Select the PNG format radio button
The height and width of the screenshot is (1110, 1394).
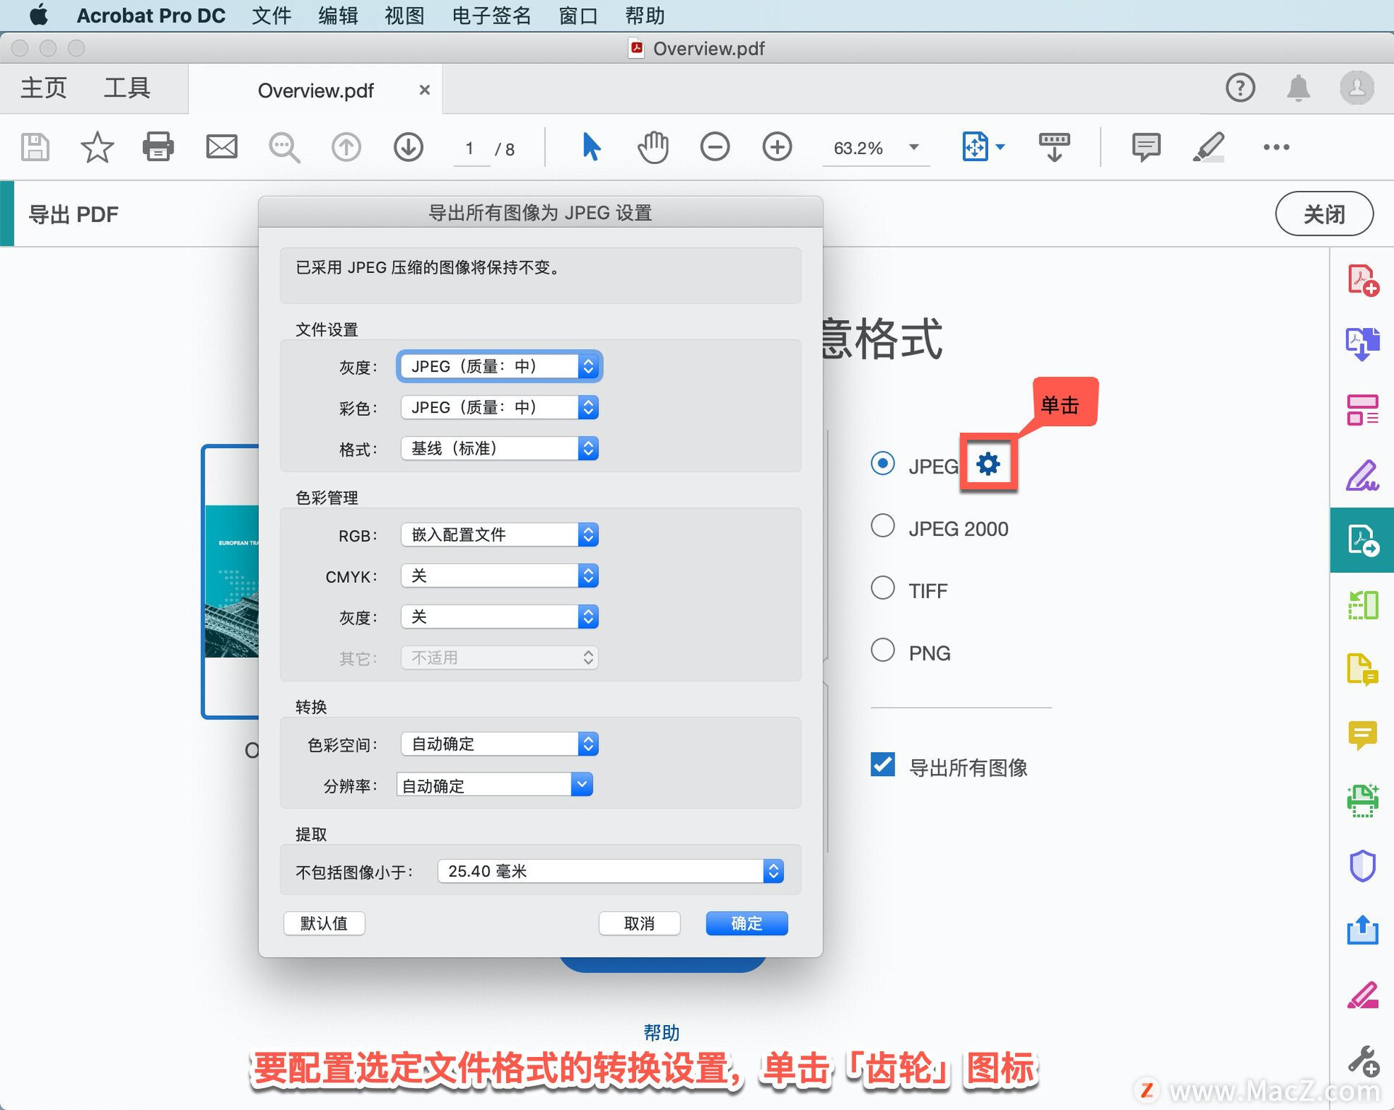(x=883, y=650)
